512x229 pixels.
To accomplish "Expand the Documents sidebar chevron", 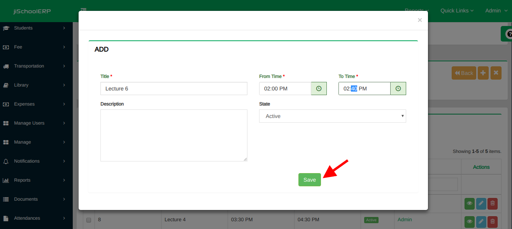I will [x=64, y=199].
